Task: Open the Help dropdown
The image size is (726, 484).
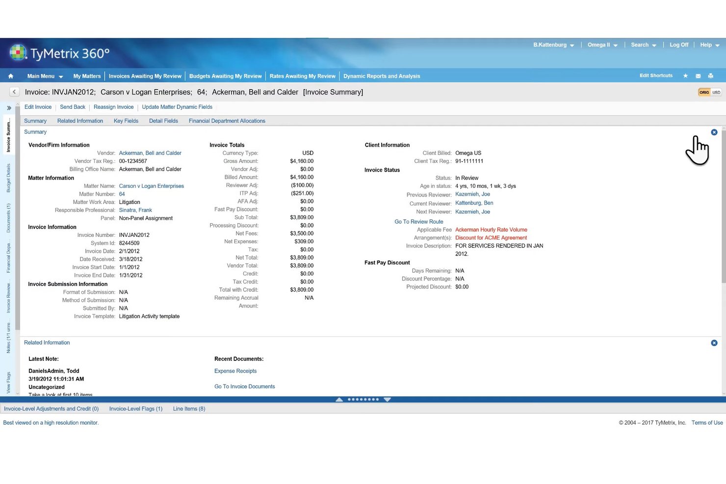Action: [x=710, y=45]
